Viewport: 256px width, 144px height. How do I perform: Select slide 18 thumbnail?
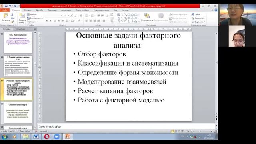point(18,66)
